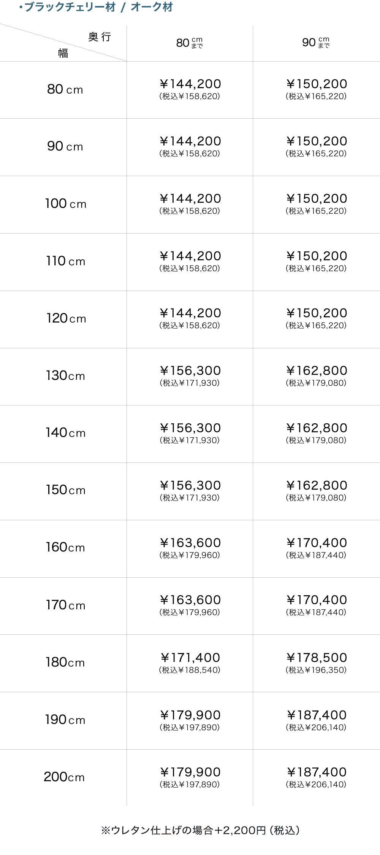Click the ¥187,400 price in the 190cm row

[x=317, y=715]
